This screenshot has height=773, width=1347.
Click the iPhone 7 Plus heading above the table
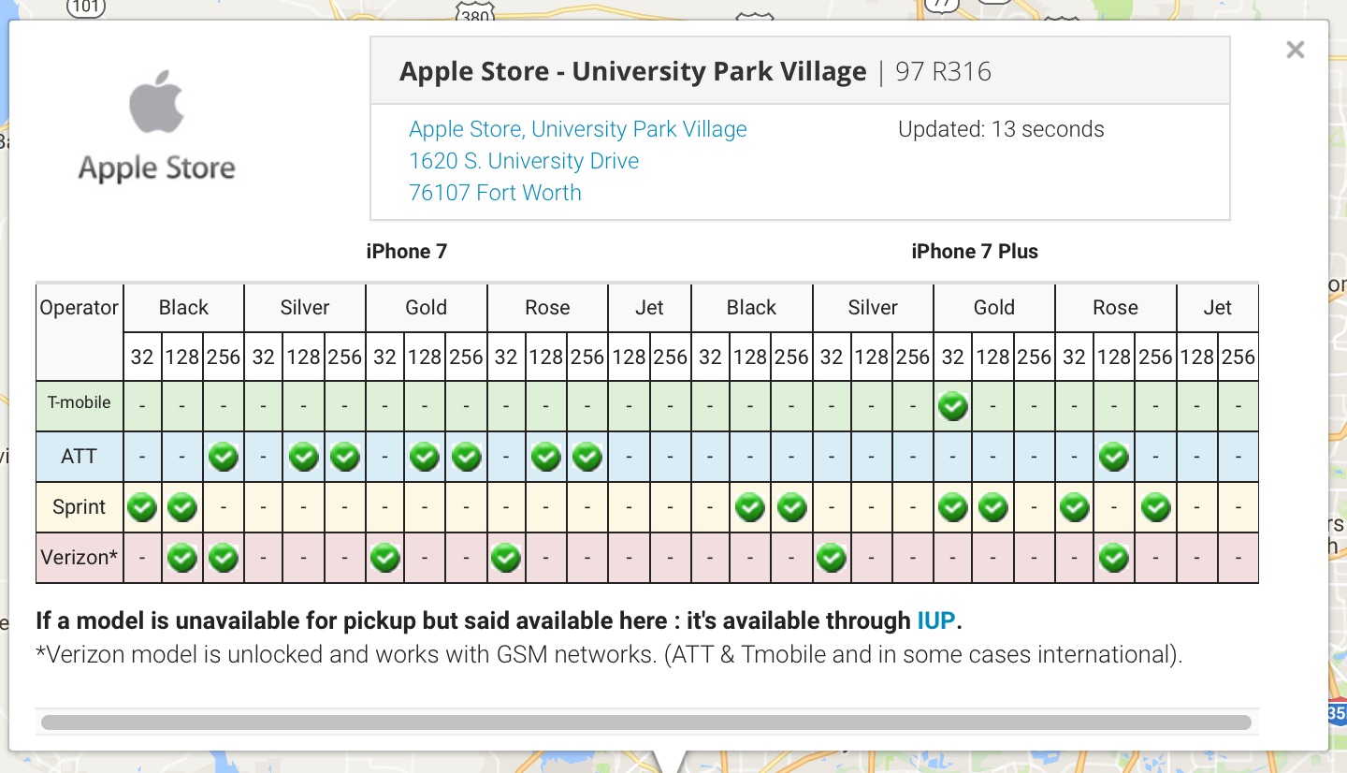click(x=975, y=252)
